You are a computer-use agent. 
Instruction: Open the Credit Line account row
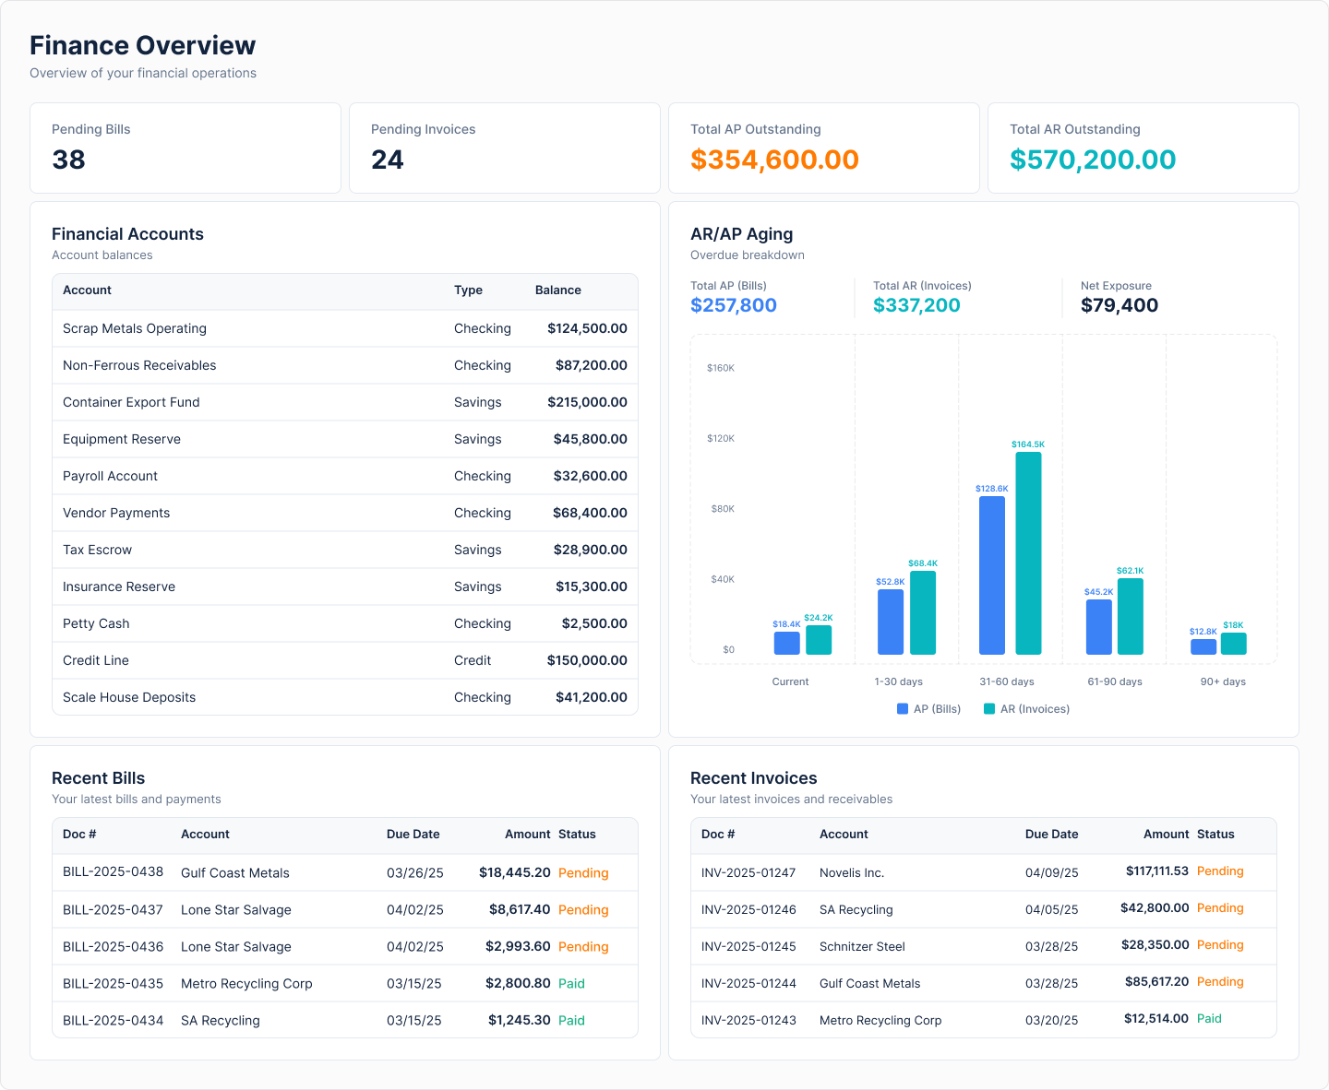(x=345, y=660)
